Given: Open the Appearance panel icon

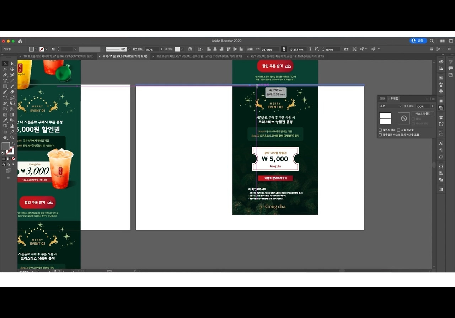Looking at the screenshot, I should click(x=441, y=101).
